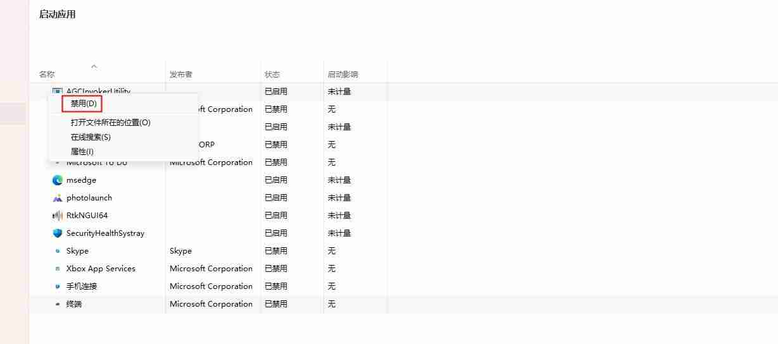Choose 打开文件所在的位置(O) in context menu
The width and height of the screenshot is (778, 344).
click(111, 123)
